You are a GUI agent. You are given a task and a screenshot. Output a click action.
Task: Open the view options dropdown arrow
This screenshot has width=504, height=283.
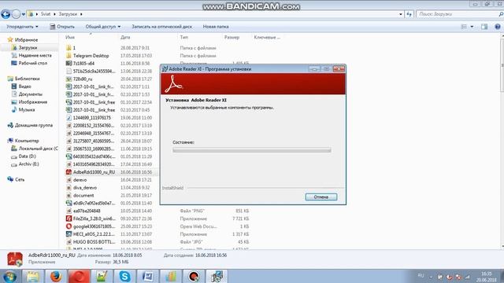pos(472,27)
